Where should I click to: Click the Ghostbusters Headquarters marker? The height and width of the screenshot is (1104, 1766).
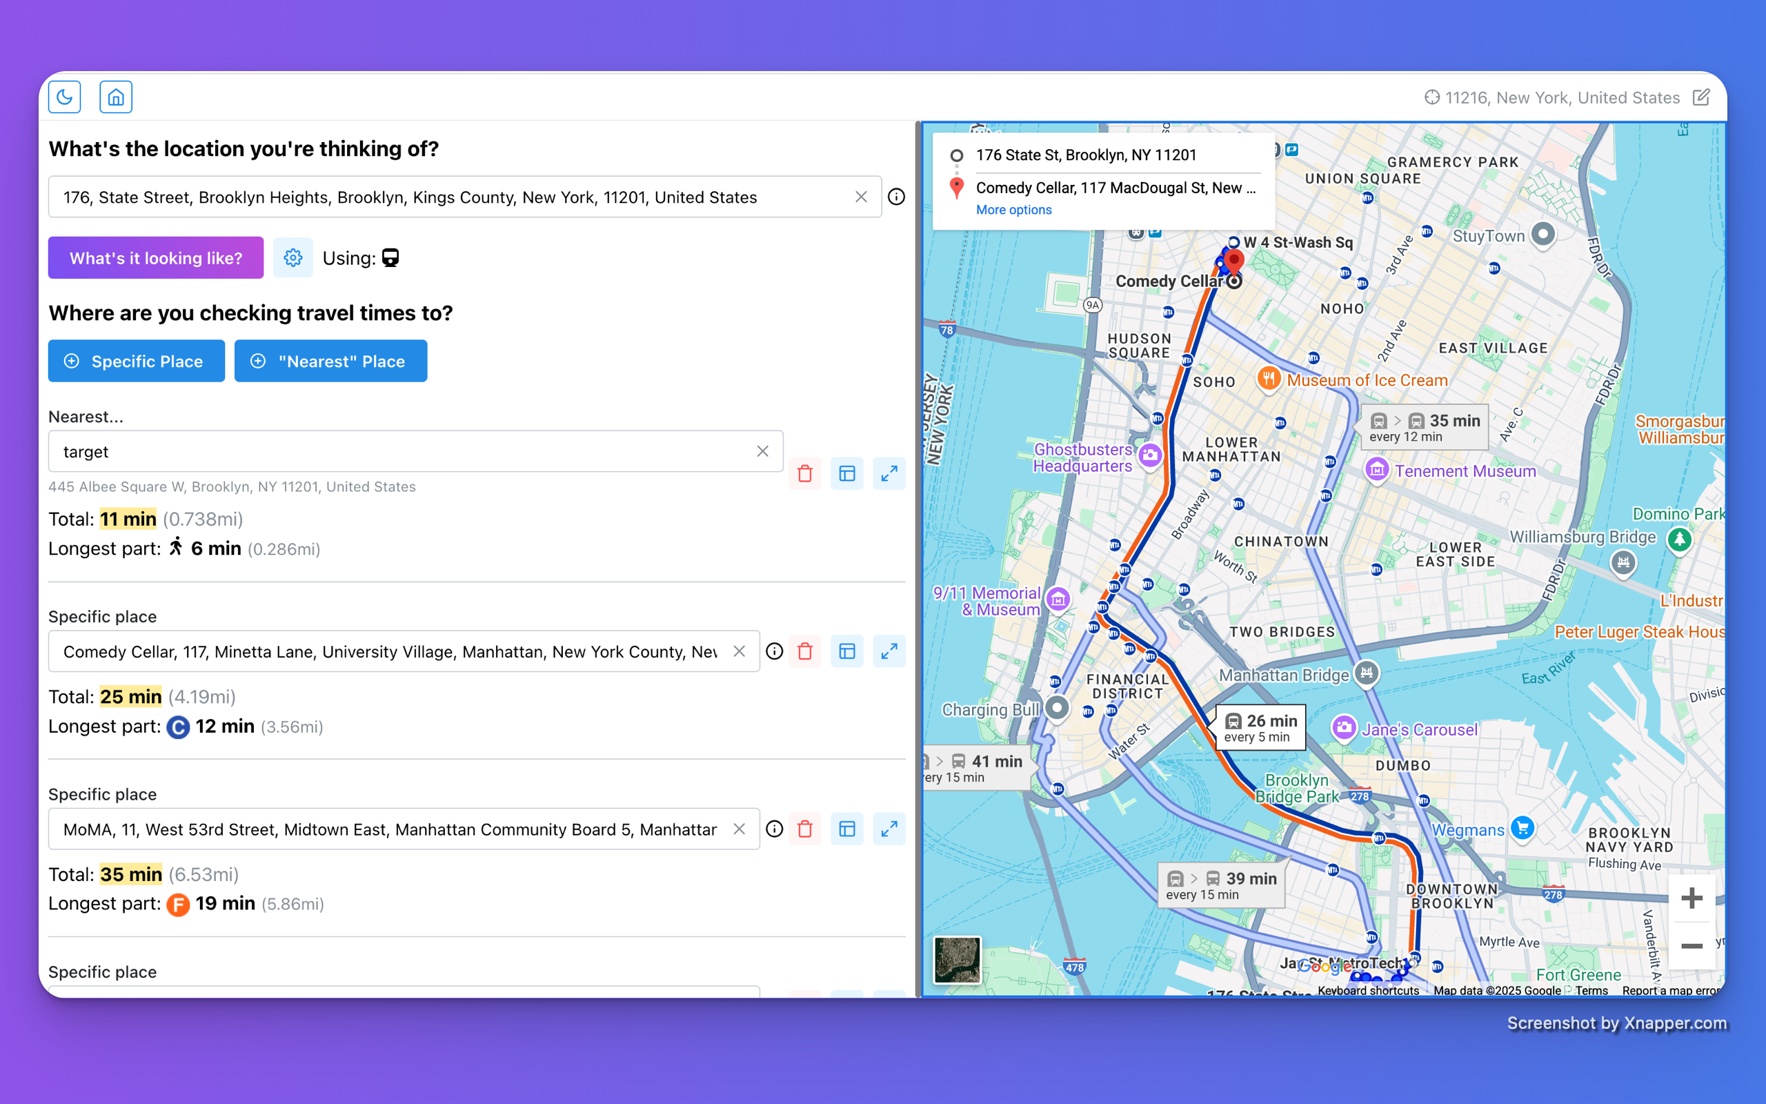[x=1150, y=455]
